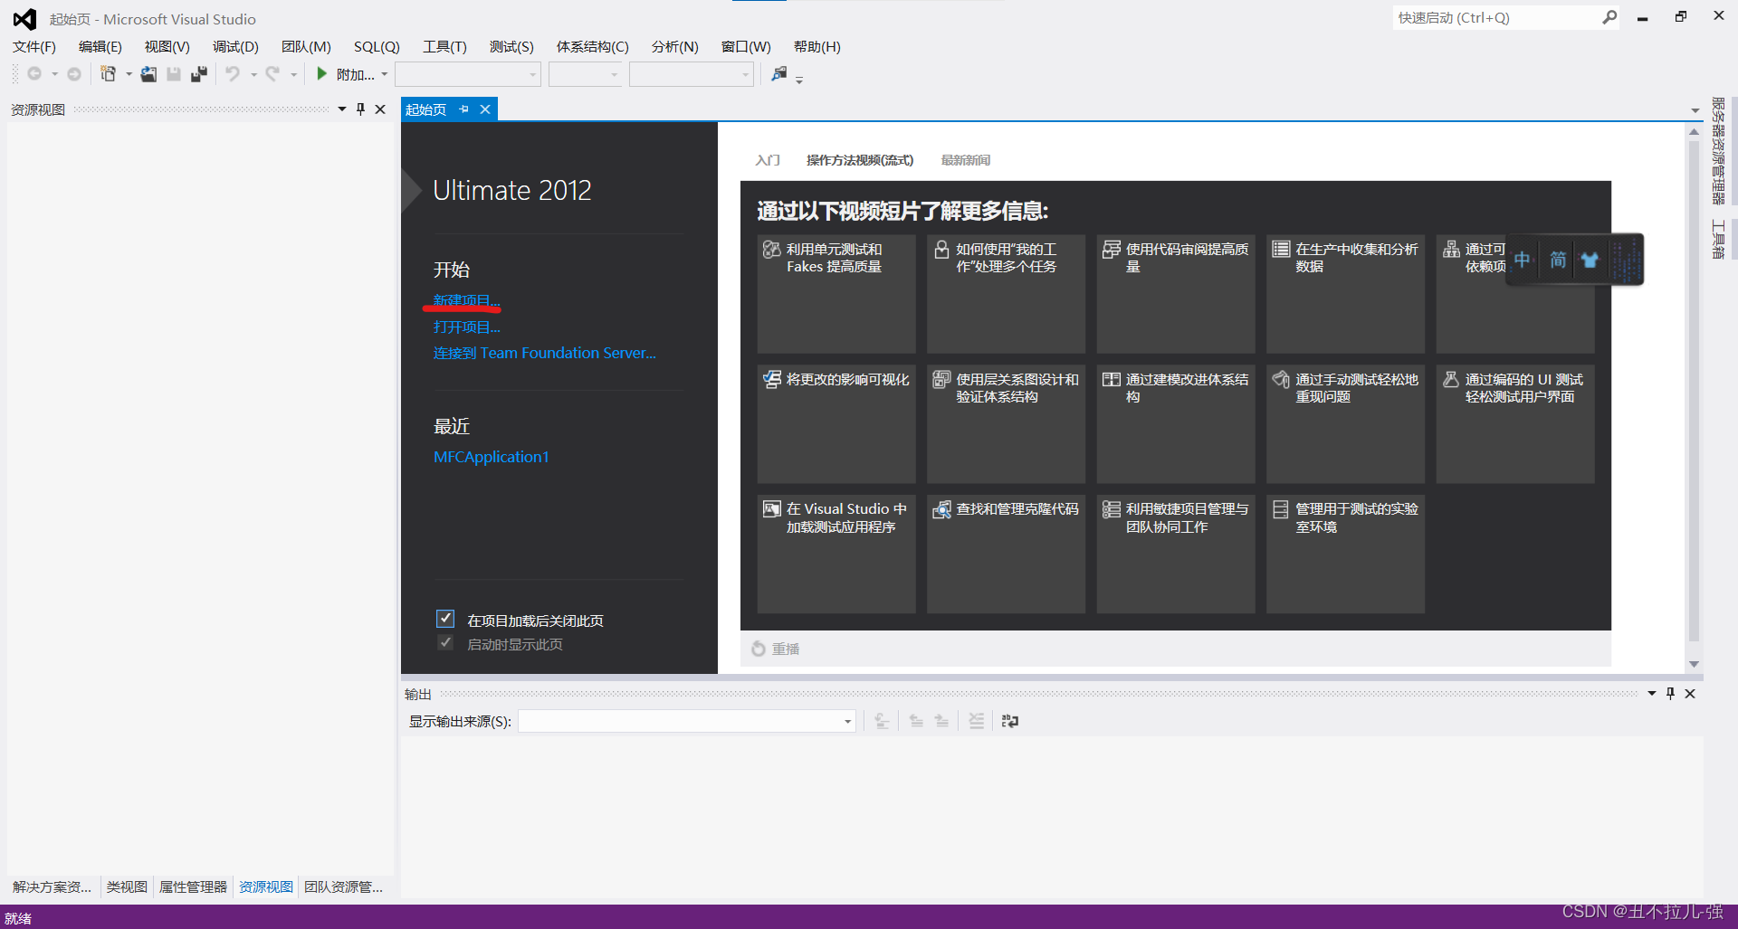Click the 中 input-mode icon on the IME bar
Screen dimensions: 1738x929
tap(1523, 261)
